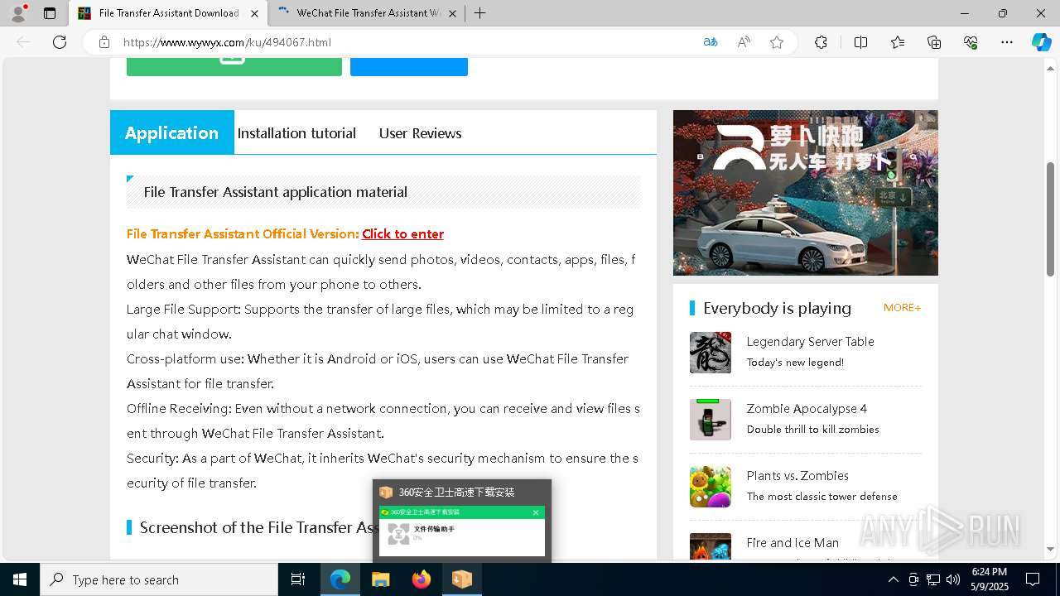This screenshot has width=1060, height=596.
Task: Toggle split screen view
Action: point(860,42)
